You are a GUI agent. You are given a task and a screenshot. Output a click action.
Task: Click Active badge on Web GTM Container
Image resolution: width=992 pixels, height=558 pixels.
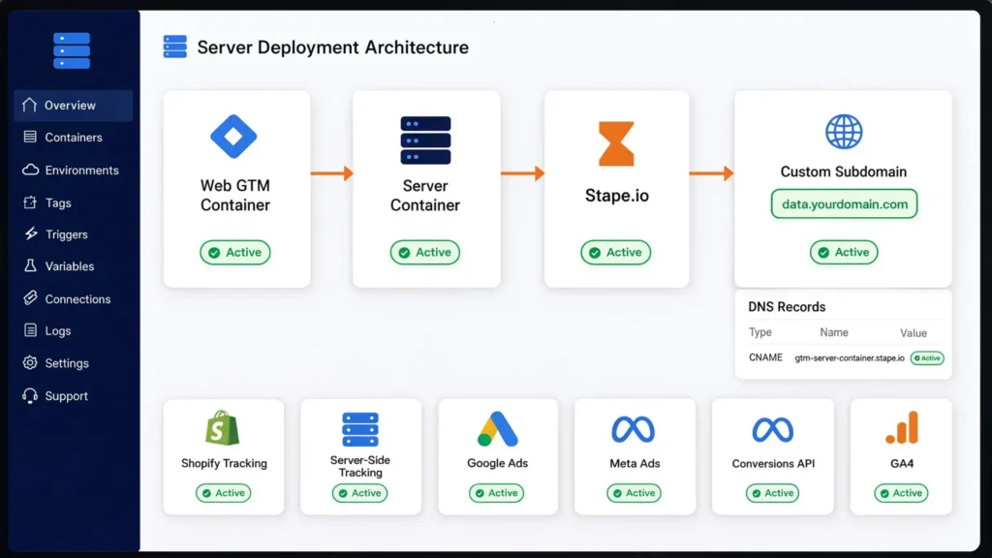coord(235,253)
